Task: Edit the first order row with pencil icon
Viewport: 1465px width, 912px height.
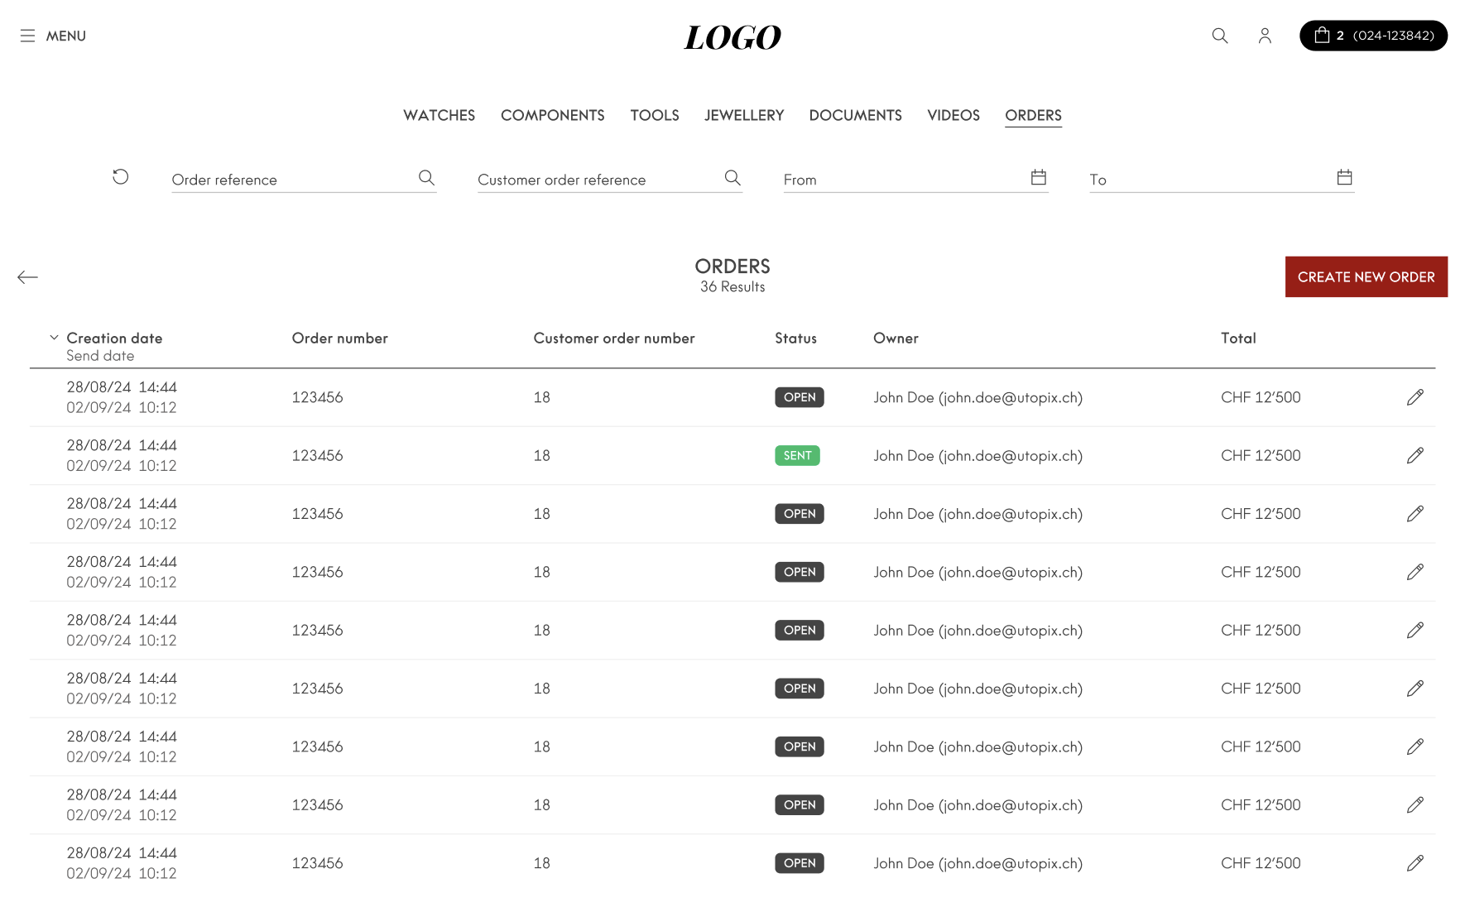Action: [1415, 397]
